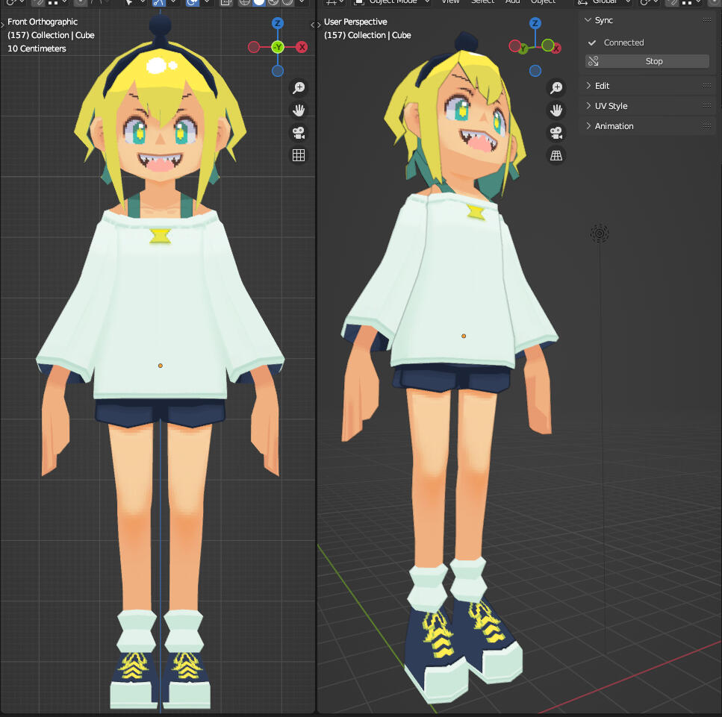Viewport: 722px width, 717px height.
Task: Open the Object Mode dropdown
Action: coord(392,2)
